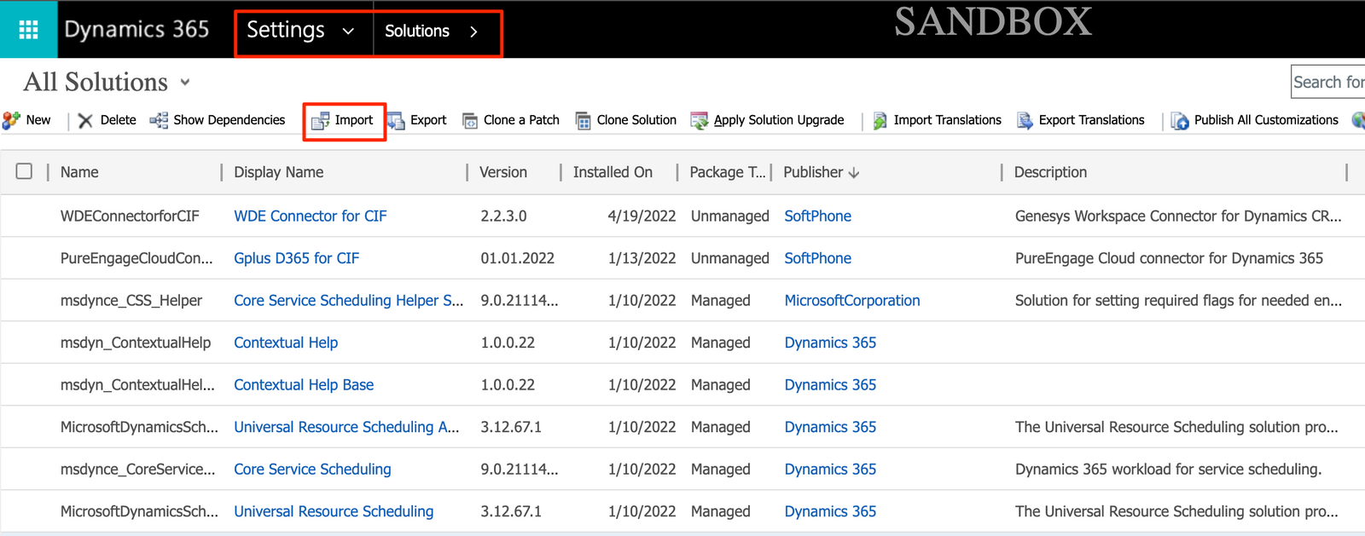Click Export Translations icon
Viewport: 1365px width, 536px height.
pyautogui.click(x=1025, y=121)
